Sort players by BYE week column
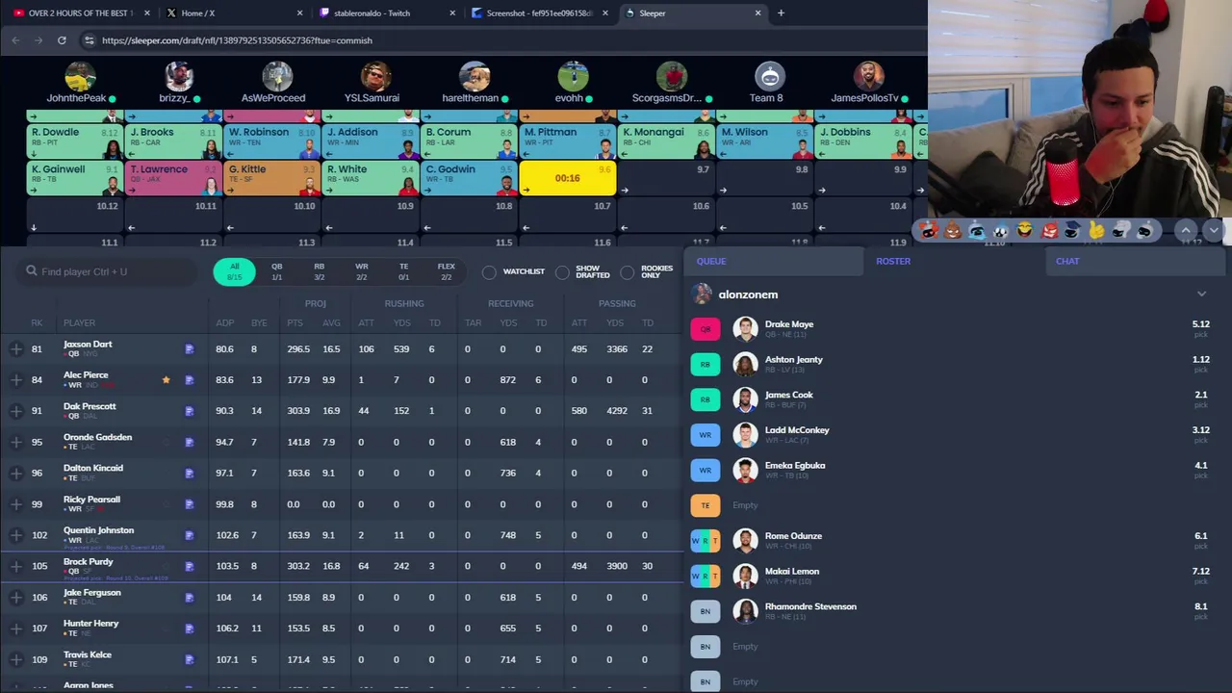The height and width of the screenshot is (693, 1232). pos(258,323)
